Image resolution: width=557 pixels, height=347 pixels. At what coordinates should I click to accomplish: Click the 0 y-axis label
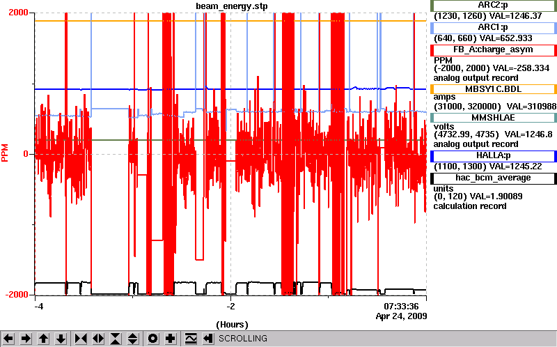pyautogui.click(x=26, y=154)
